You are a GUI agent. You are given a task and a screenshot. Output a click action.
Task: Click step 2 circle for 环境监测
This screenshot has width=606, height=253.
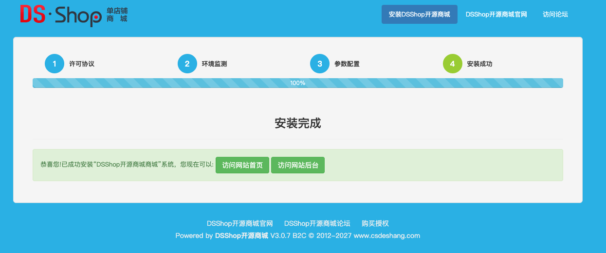tap(187, 64)
